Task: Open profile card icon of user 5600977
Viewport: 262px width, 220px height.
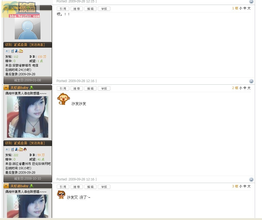Action: (7, 51)
